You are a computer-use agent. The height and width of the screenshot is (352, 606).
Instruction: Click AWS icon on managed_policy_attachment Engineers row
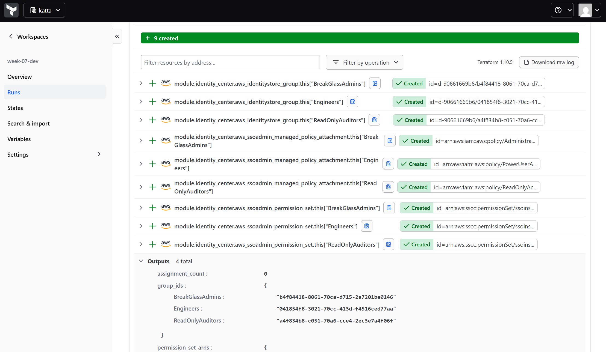pyautogui.click(x=166, y=163)
